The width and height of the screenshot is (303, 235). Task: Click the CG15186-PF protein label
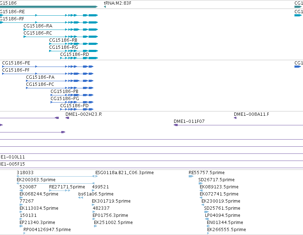coord(16,70)
